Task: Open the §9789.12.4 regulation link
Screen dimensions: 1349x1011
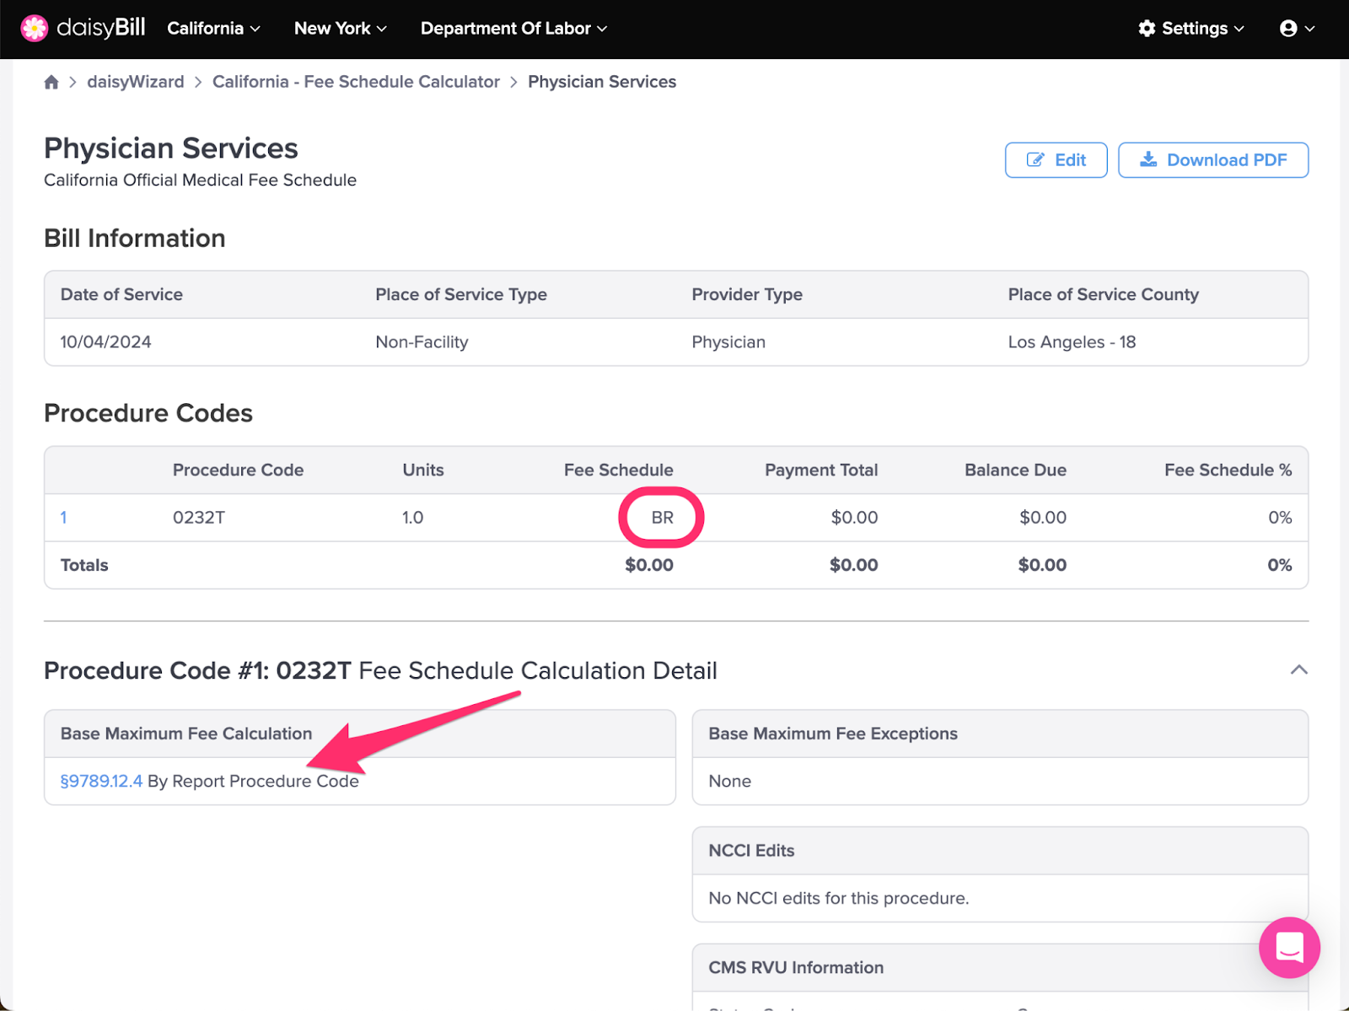Action: [x=100, y=781]
